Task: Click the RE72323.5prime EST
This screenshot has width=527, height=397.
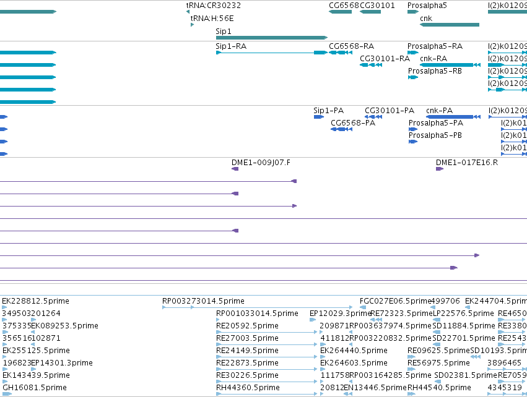Action: 377,320
